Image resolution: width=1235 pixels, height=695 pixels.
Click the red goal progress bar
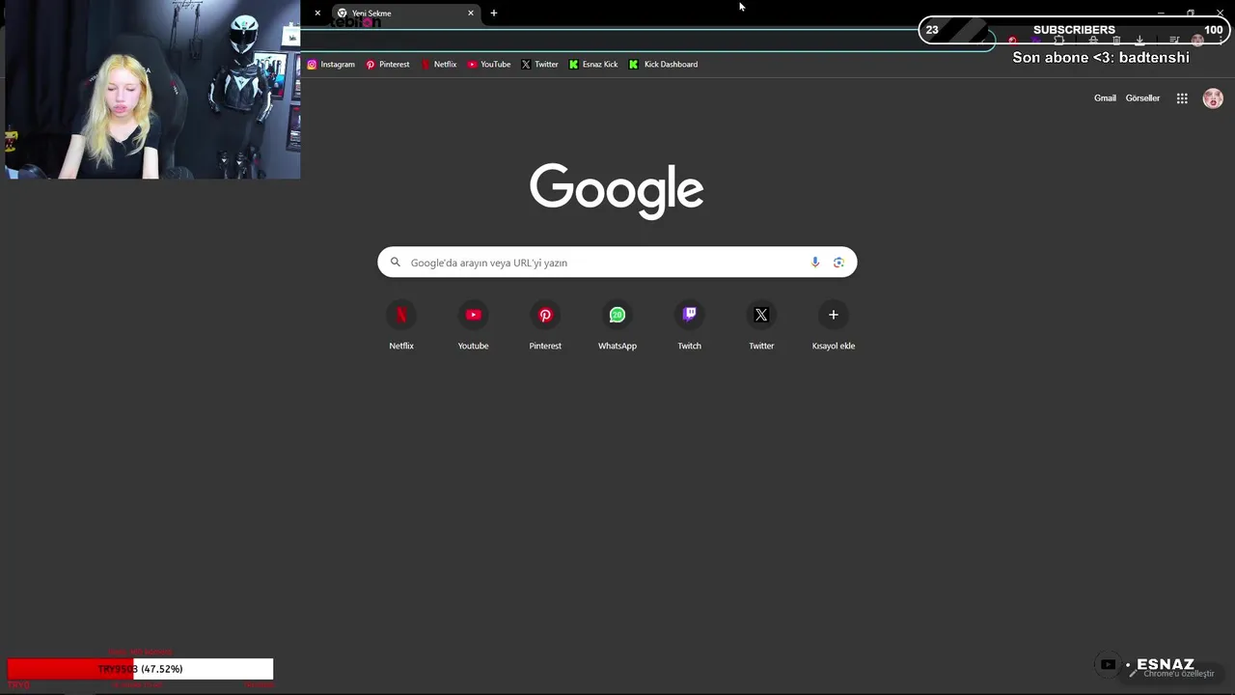pyautogui.click(x=140, y=669)
